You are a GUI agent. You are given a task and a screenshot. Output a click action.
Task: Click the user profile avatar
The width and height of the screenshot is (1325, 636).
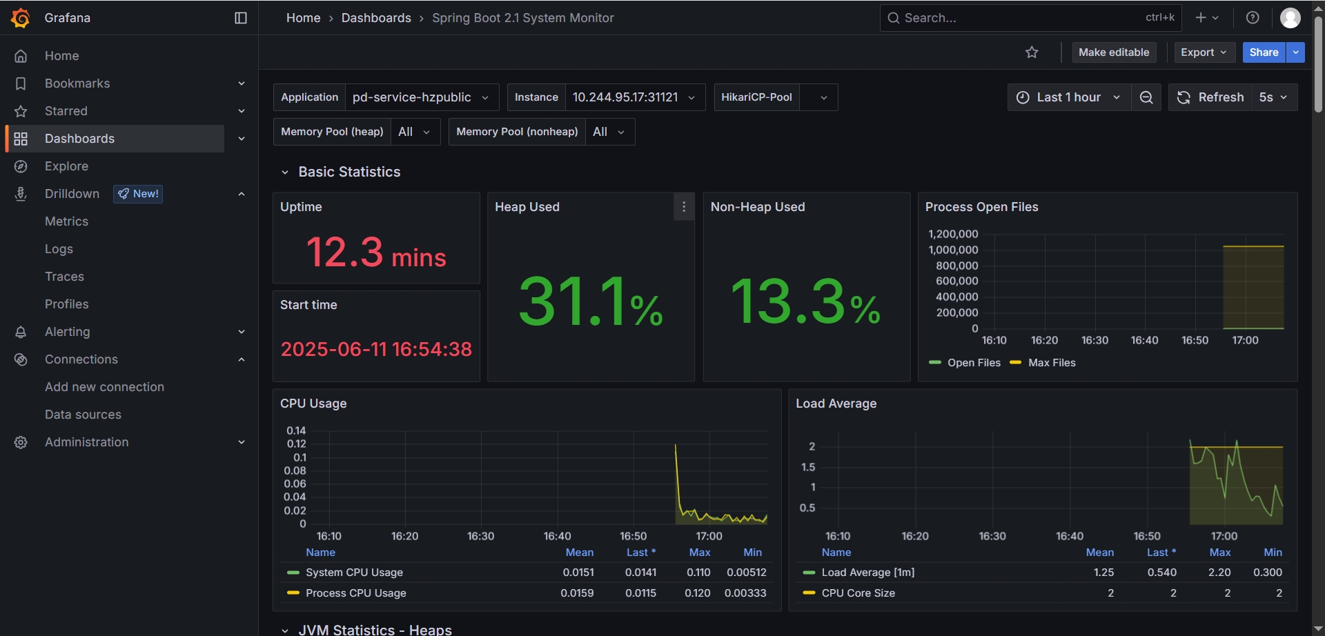[1290, 18]
